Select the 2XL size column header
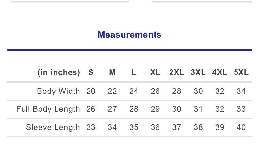 tap(177, 73)
